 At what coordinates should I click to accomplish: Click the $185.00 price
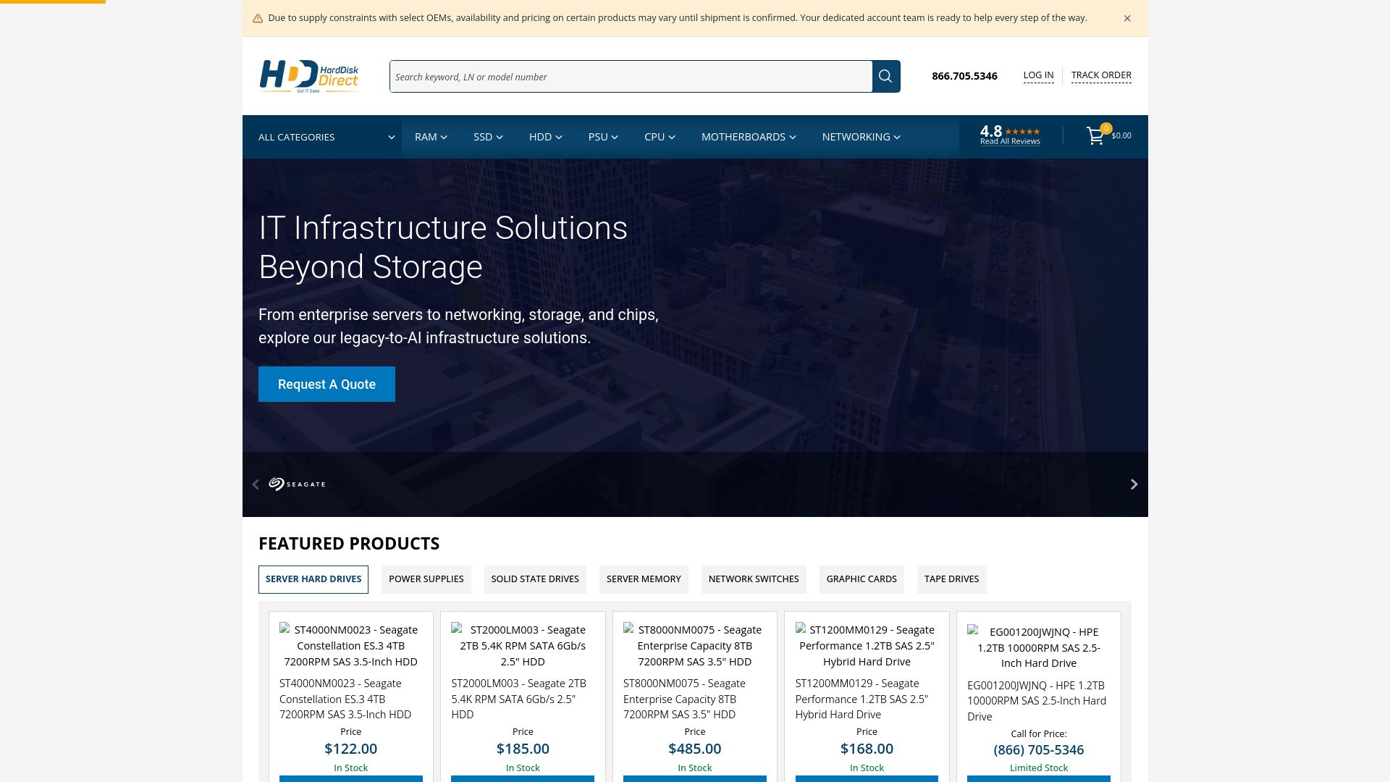523,749
